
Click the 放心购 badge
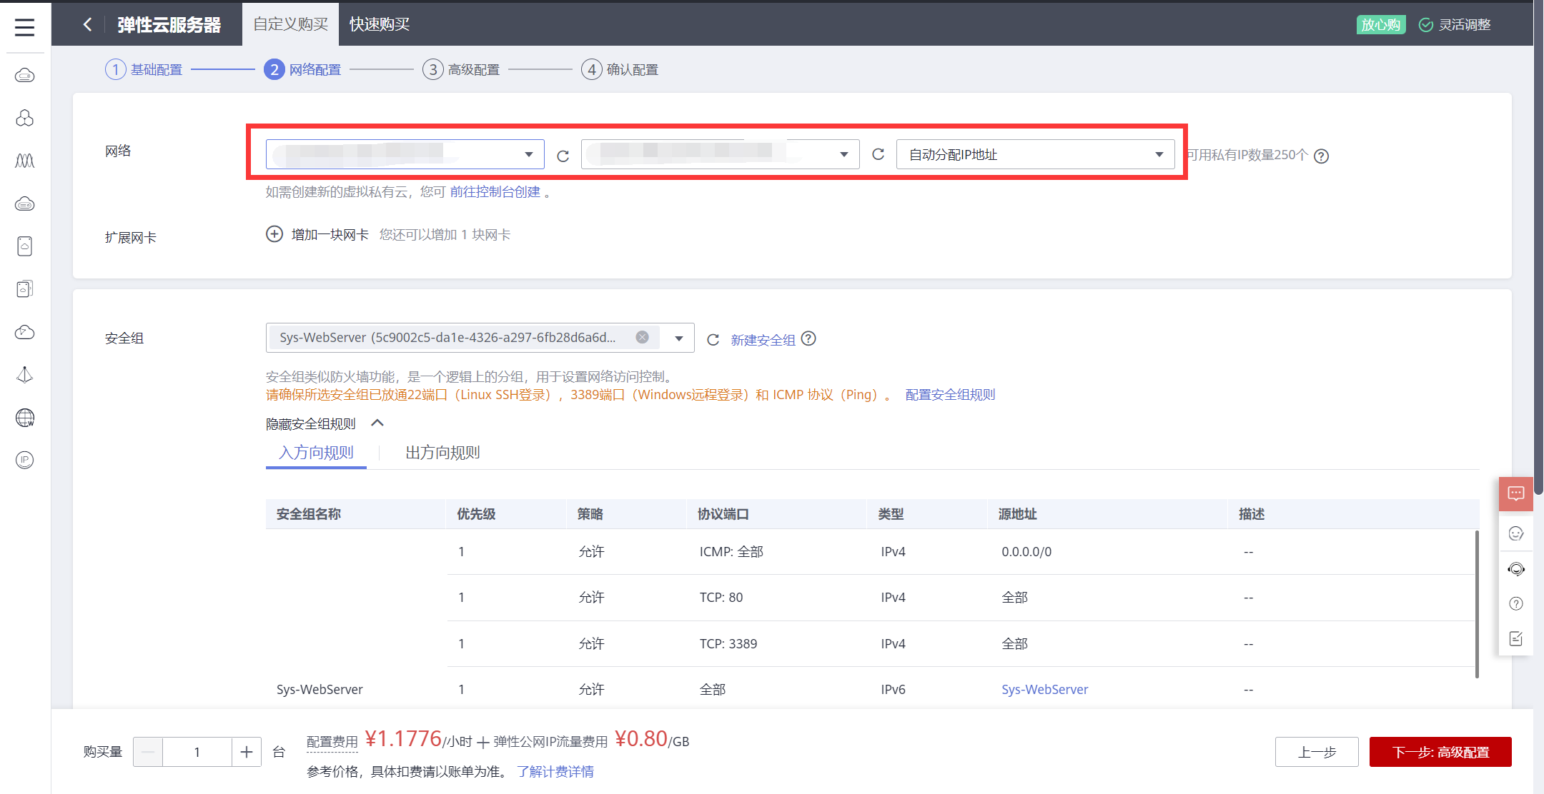pos(1381,24)
